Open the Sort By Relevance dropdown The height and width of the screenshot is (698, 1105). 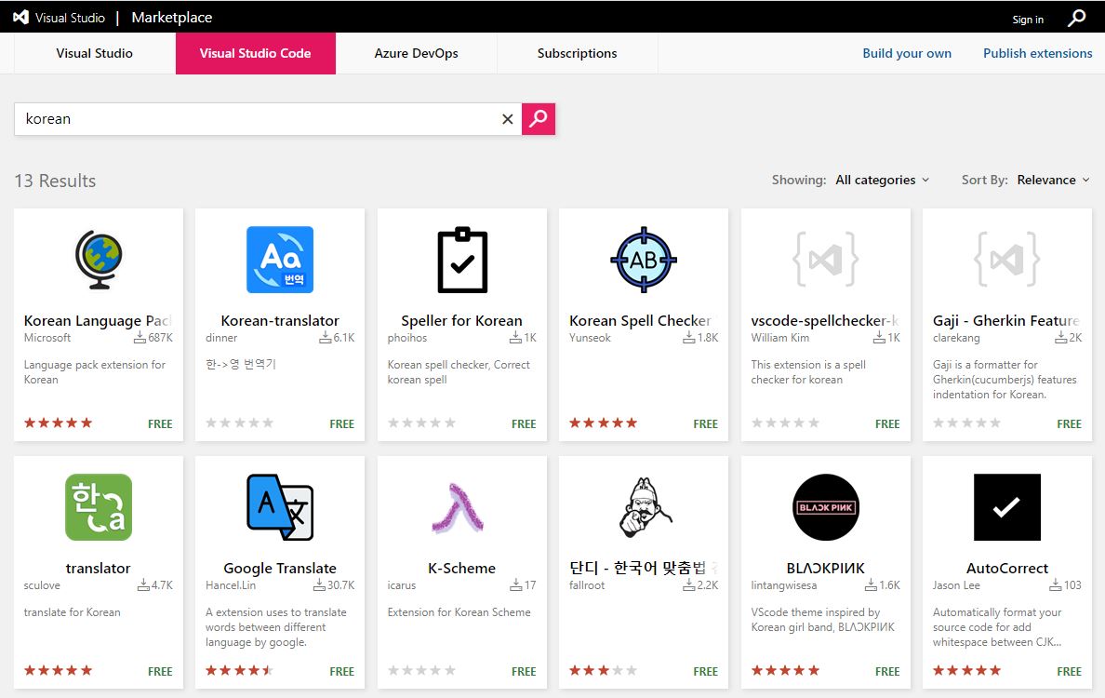[x=1053, y=180]
